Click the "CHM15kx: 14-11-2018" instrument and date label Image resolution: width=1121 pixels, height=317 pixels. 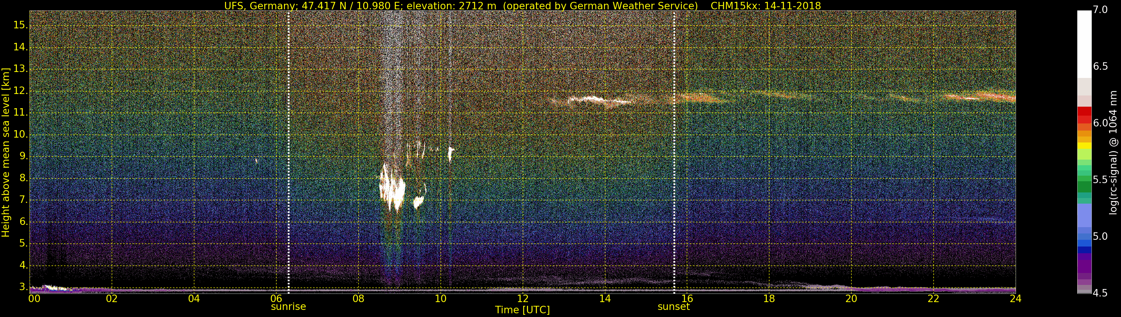[x=766, y=6]
